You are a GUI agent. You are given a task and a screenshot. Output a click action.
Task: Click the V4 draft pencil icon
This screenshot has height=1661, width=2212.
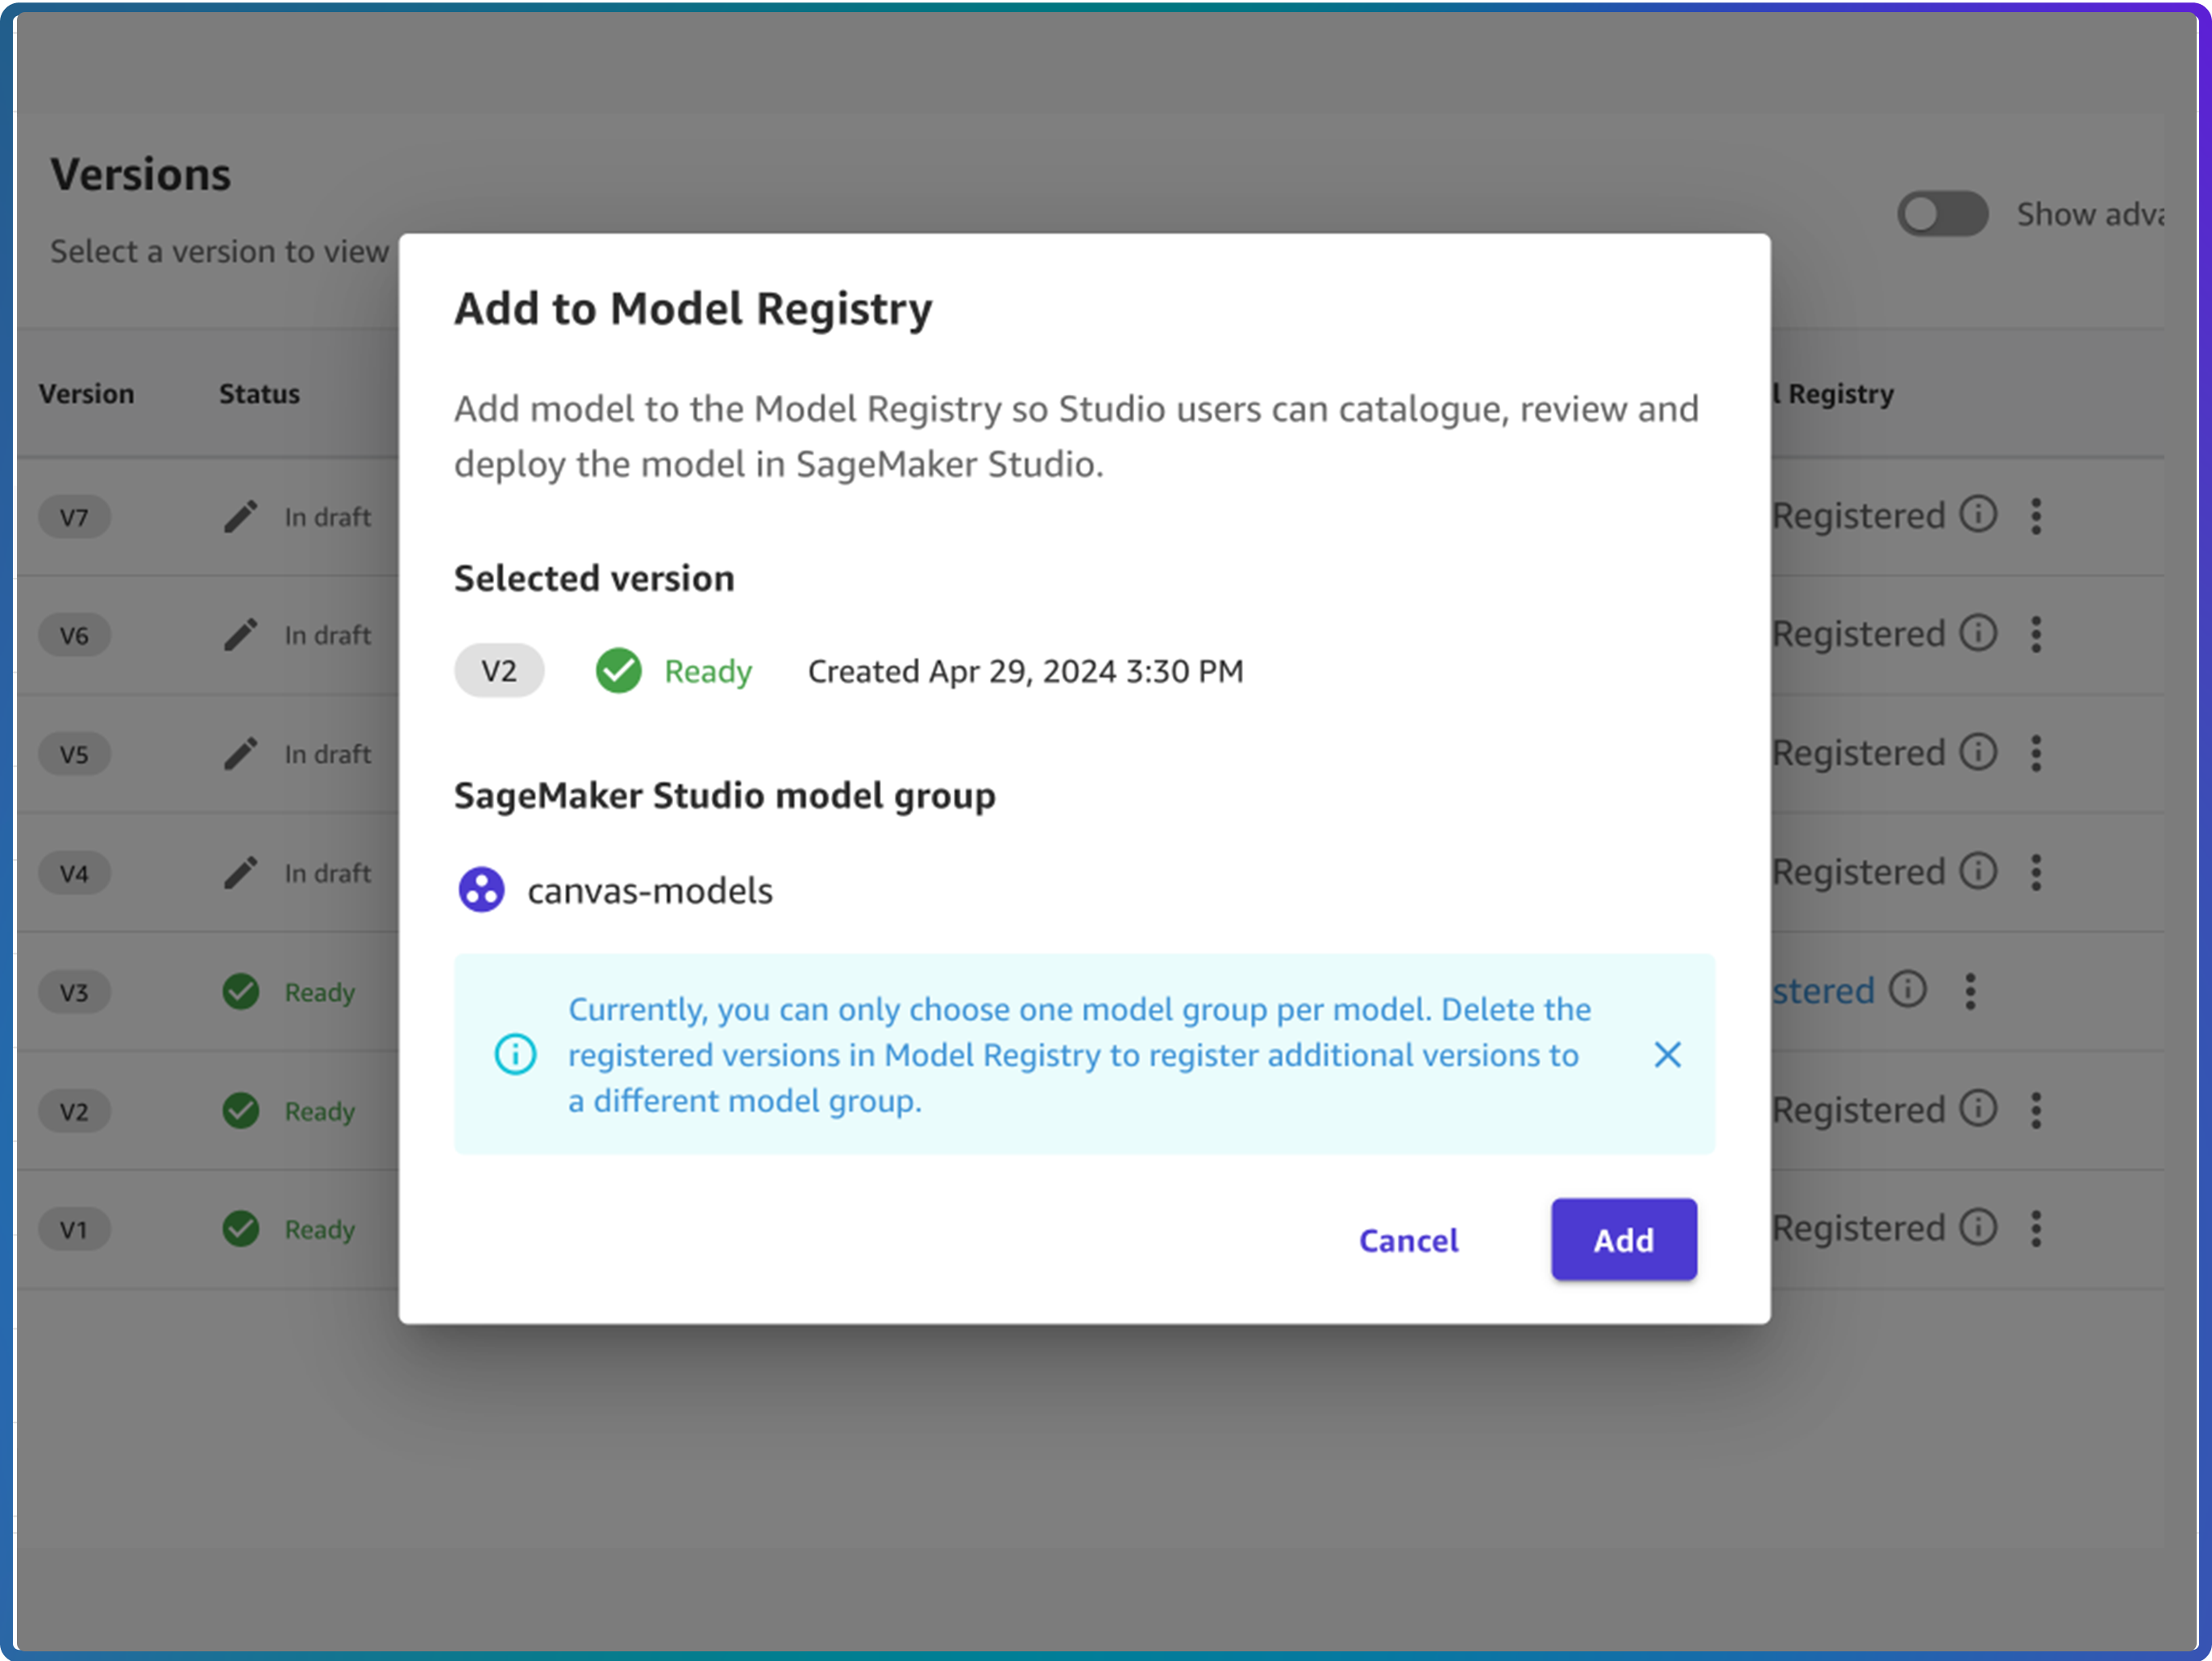click(240, 872)
